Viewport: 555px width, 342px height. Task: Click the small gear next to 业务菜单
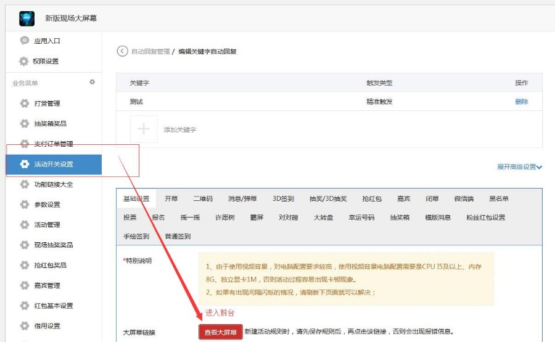tap(92, 82)
